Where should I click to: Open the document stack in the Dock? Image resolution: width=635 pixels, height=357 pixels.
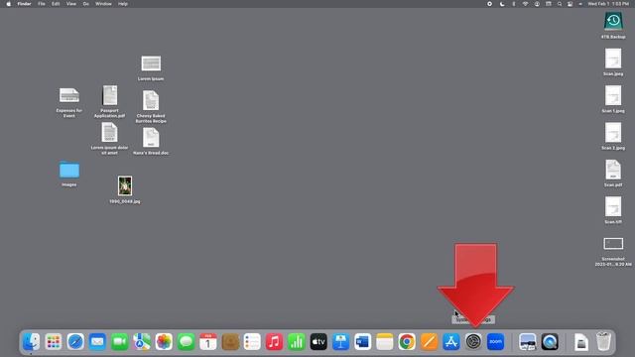[x=581, y=342]
